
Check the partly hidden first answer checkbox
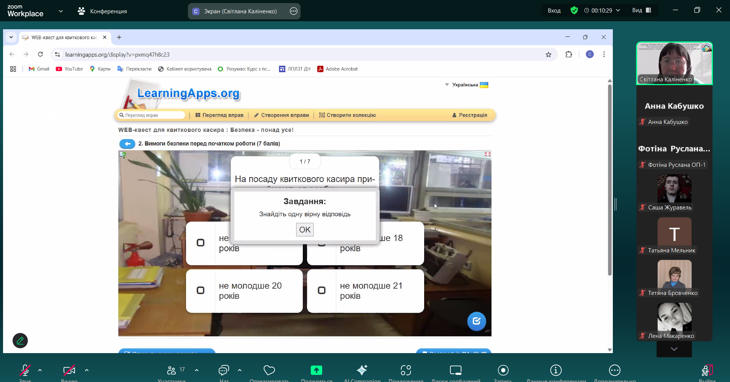200,243
